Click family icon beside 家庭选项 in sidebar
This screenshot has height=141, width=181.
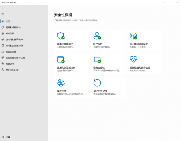click(x=3, y=64)
